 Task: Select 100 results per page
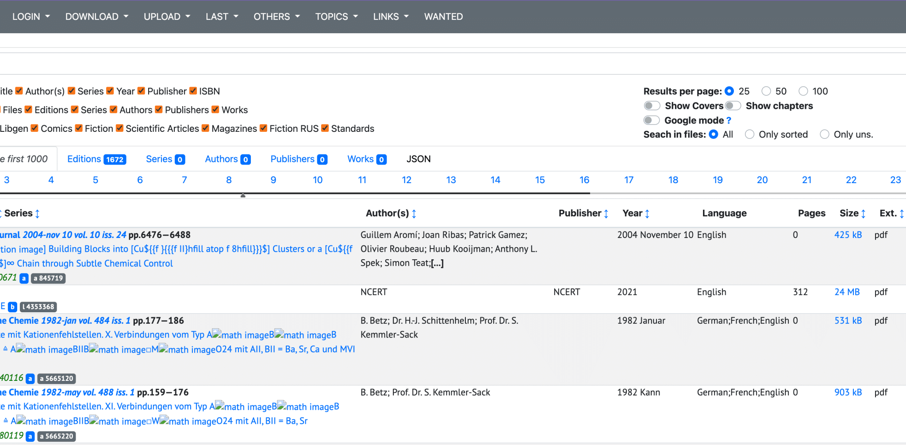804,91
